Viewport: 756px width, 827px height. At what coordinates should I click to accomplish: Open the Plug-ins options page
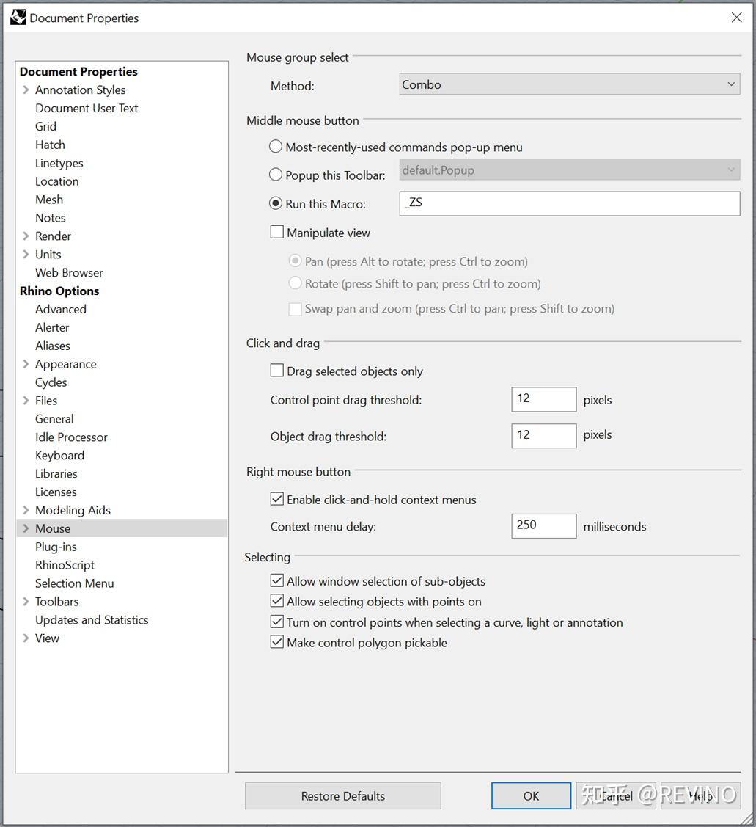pyautogui.click(x=56, y=547)
